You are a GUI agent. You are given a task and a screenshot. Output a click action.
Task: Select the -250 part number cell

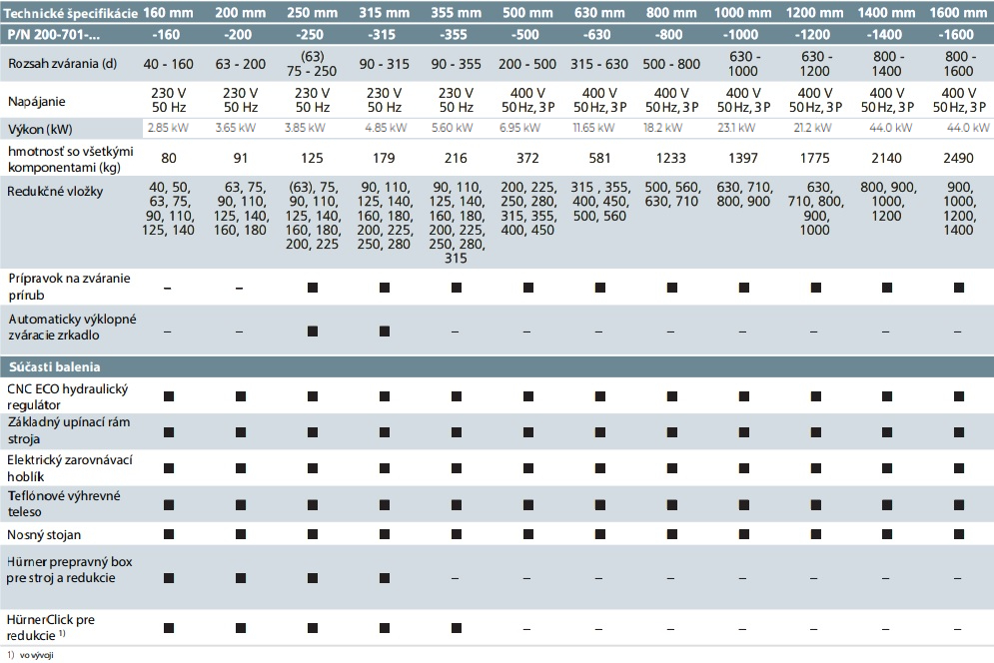(x=310, y=35)
